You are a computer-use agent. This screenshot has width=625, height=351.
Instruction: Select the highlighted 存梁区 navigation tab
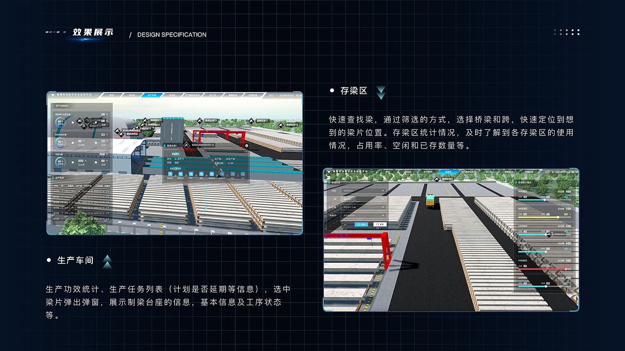[x=450, y=171]
